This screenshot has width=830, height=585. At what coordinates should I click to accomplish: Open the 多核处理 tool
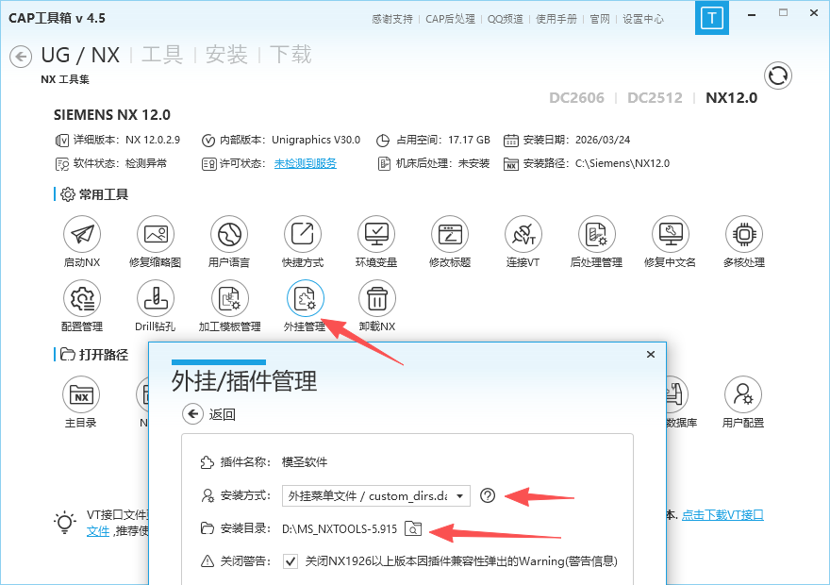(x=744, y=234)
